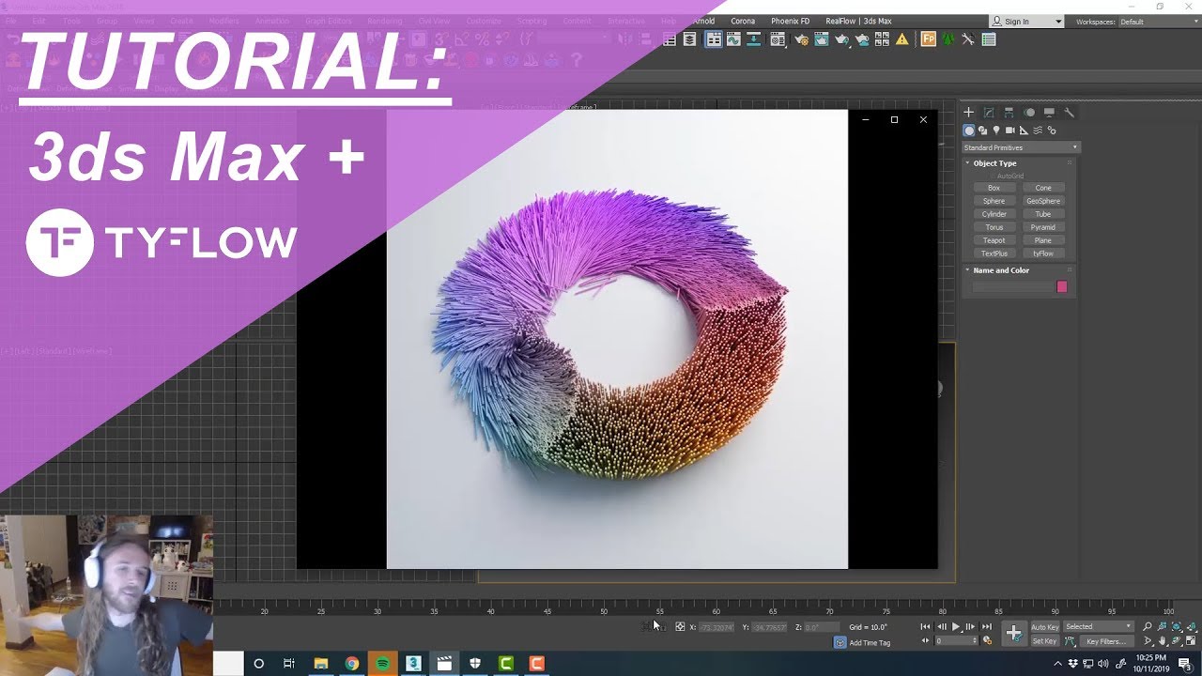
Task: Open the Arnold menu
Action: coord(703,21)
